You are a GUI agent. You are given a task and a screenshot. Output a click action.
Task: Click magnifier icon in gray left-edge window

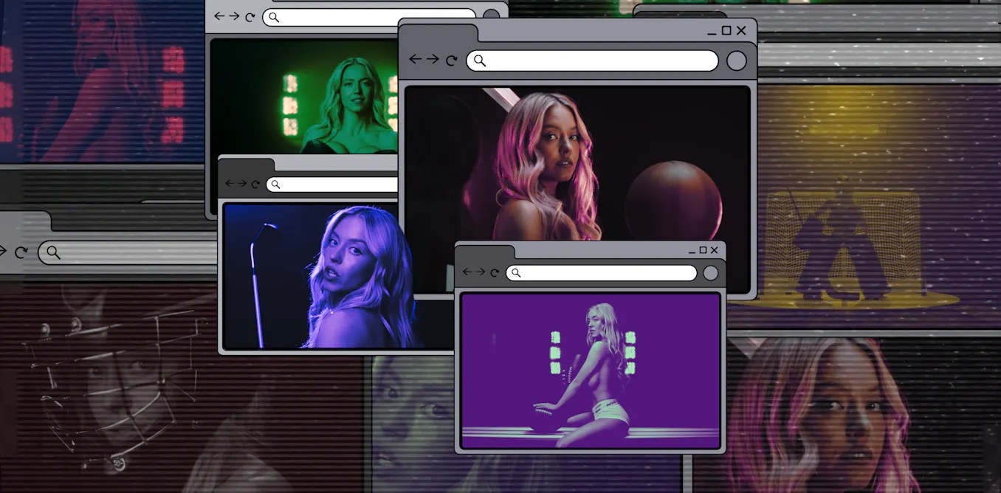point(53,252)
